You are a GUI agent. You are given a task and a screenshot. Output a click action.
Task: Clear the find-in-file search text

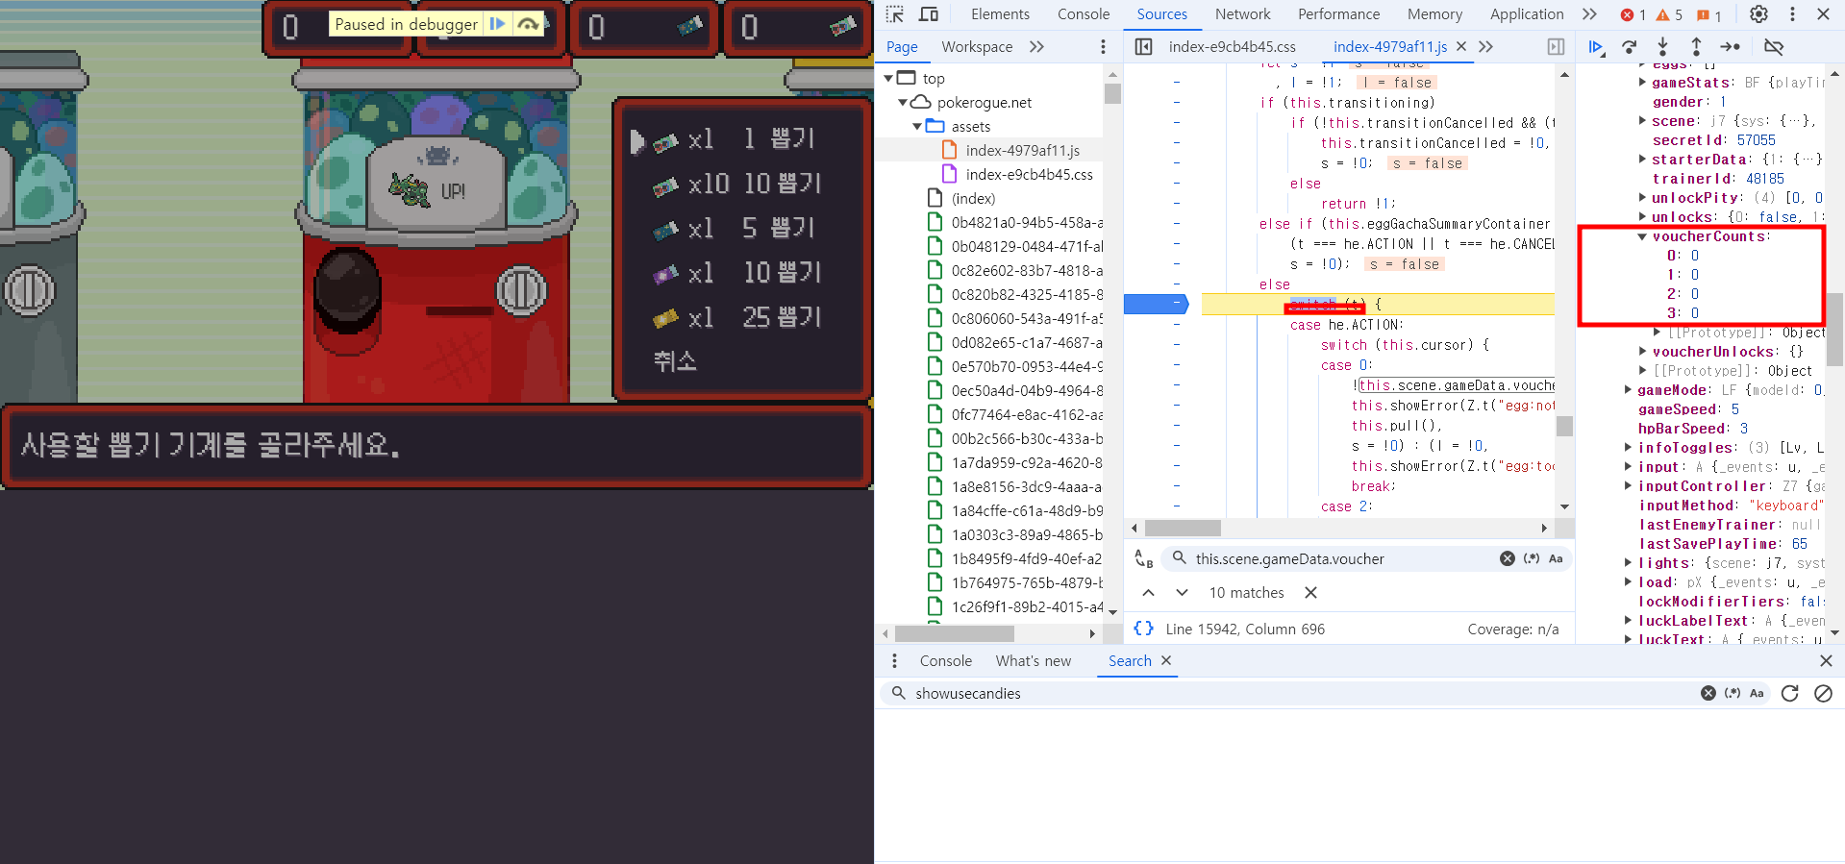point(1508,559)
